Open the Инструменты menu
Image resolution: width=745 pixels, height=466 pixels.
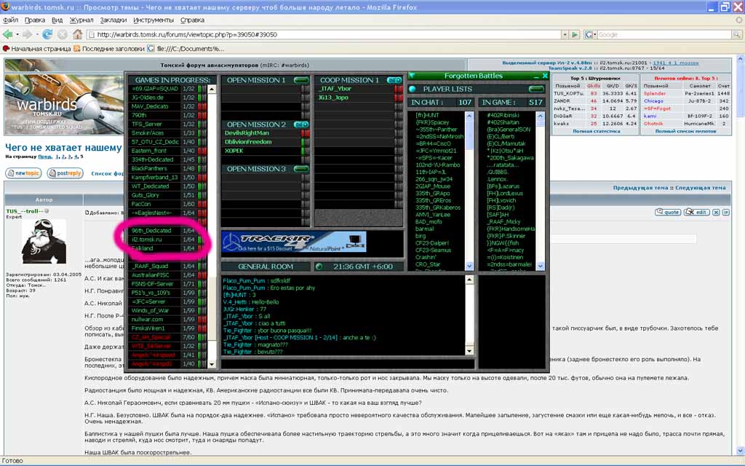[153, 20]
